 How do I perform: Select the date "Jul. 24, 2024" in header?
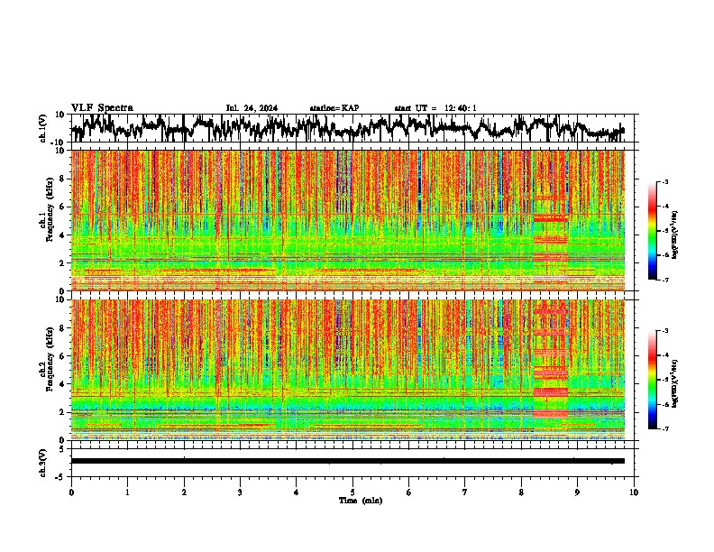click(x=252, y=108)
